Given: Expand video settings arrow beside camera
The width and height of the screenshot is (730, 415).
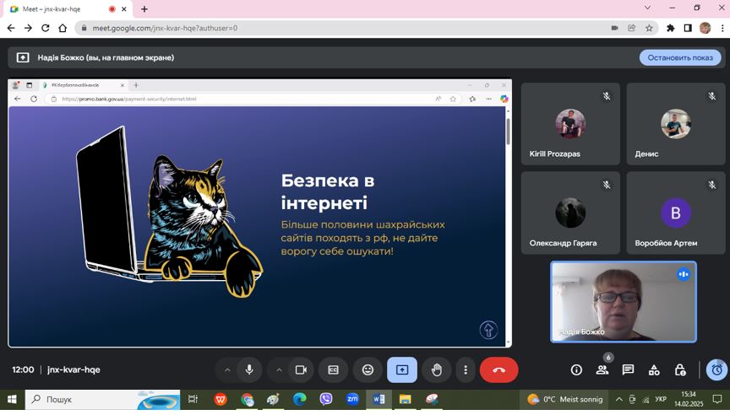Looking at the screenshot, I should coord(279,369).
